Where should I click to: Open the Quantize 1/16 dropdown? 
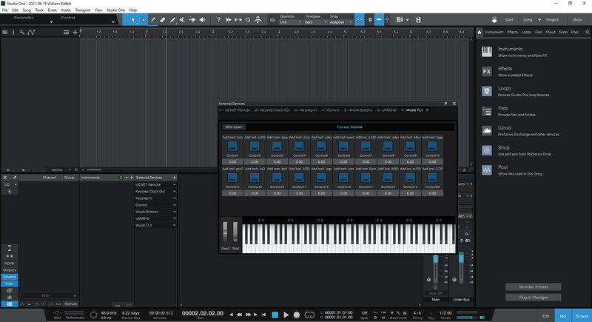coord(290,22)
